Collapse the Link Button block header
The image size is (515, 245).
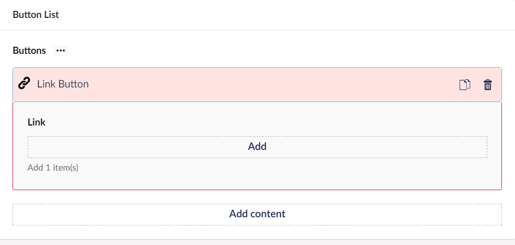click(x=257, y=85)
